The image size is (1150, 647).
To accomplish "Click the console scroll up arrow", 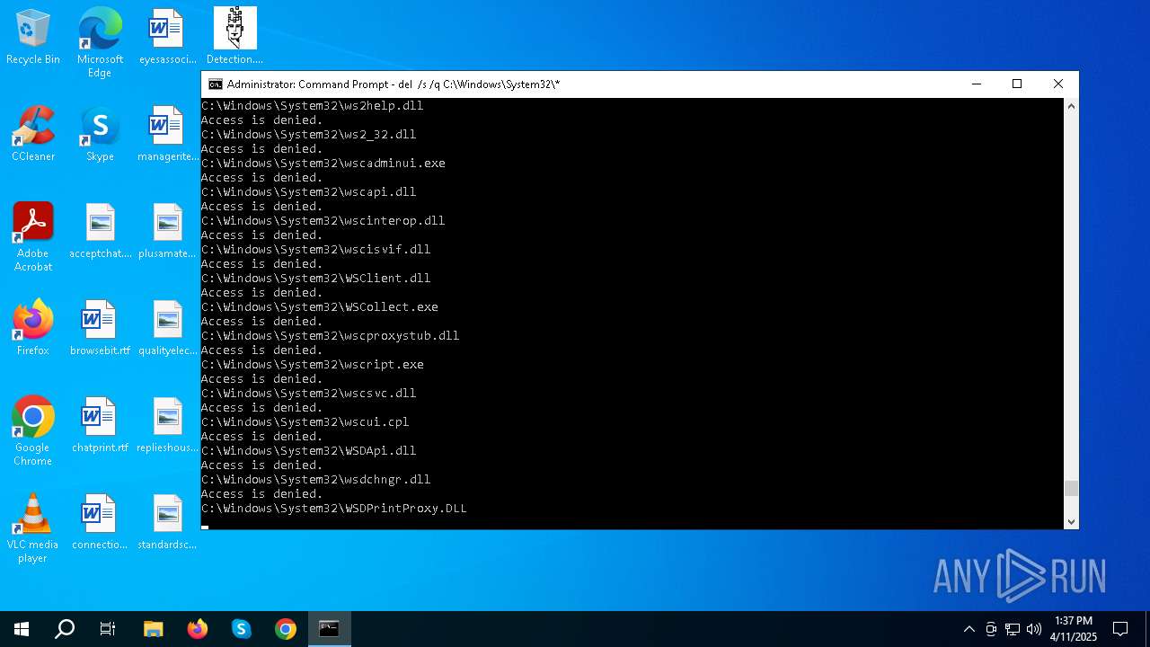I will click(x=1071, y=106).
